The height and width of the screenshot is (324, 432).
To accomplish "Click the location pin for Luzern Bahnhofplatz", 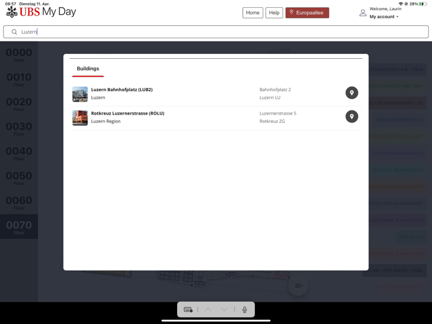I will click(x=352, y=93).
